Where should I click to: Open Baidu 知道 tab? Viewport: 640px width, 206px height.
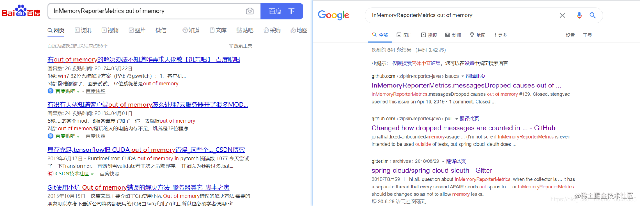point(191,30)
